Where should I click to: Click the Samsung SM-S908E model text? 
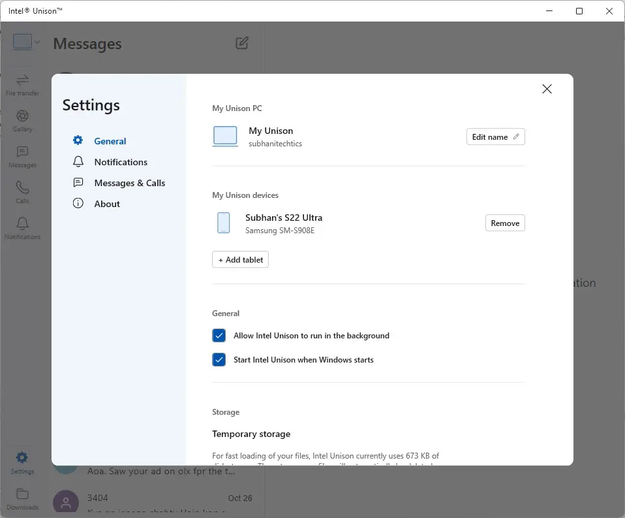click(x=280, y=231)
